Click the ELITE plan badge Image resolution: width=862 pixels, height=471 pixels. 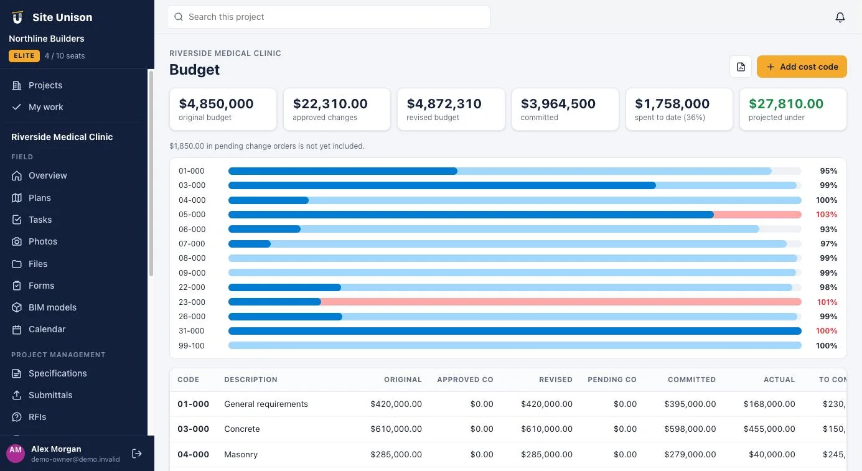[x=24, y=56]
